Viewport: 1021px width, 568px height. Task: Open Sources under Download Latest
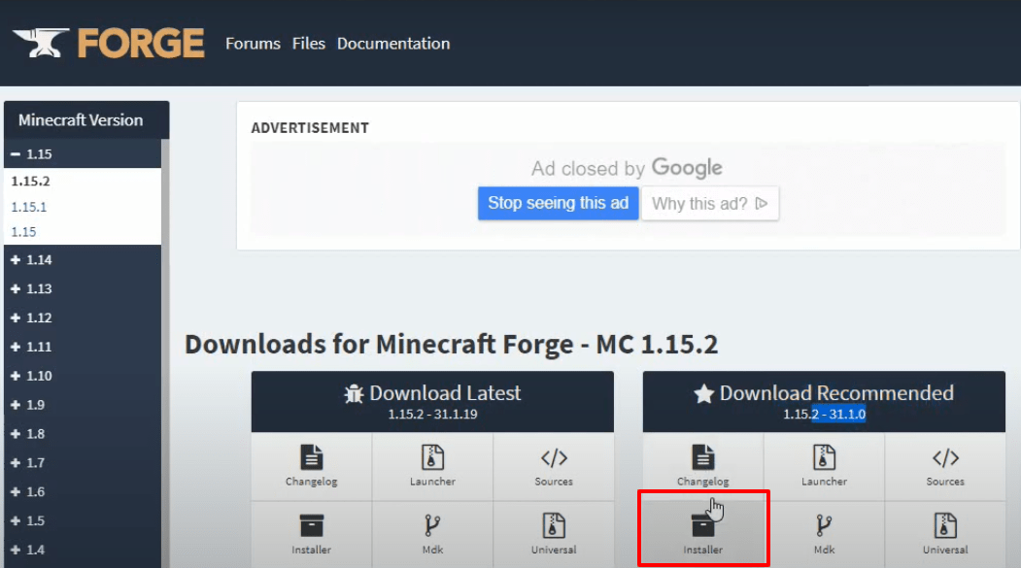pyautogui.click(x=554, y=466)
